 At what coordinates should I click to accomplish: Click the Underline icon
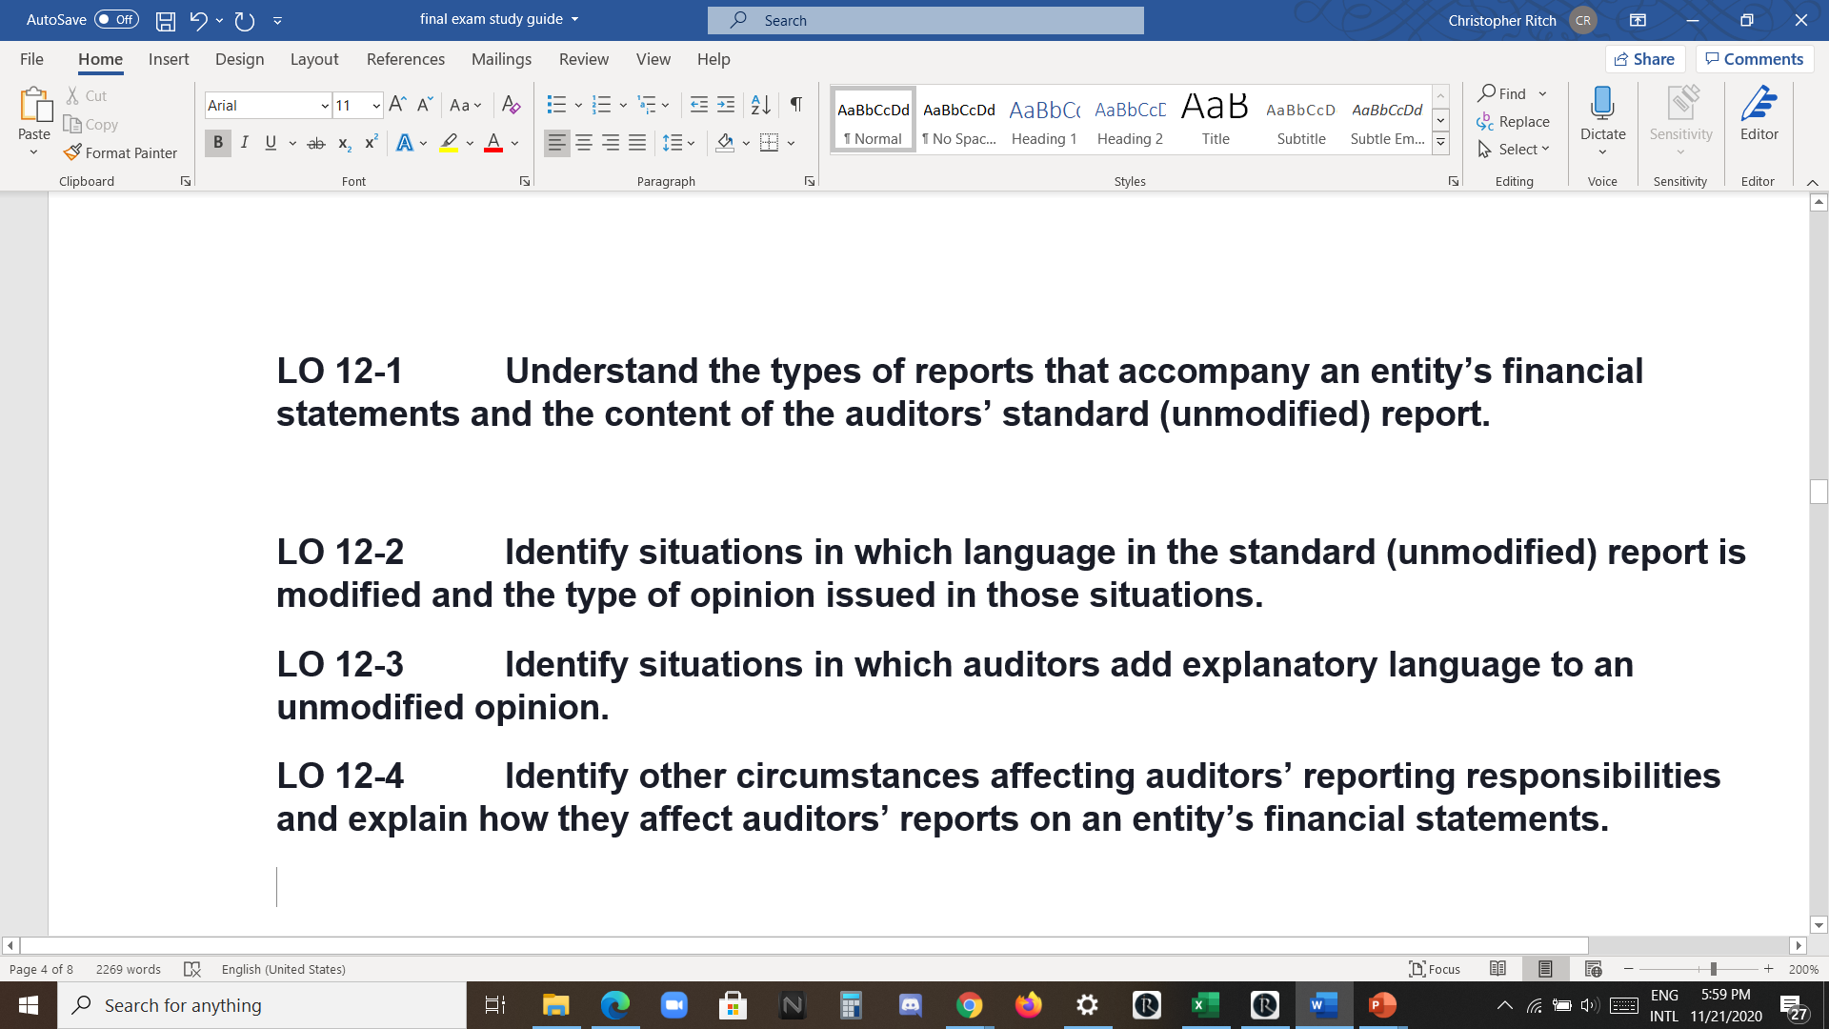tap(271, 142)
